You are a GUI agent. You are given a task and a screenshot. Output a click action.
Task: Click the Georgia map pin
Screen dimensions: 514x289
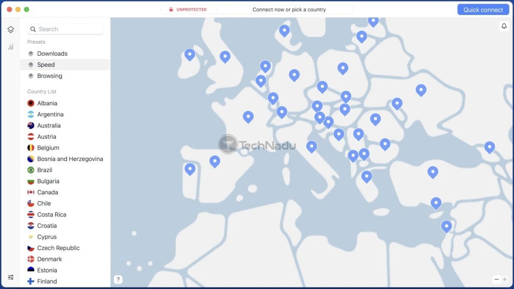point(489,147)
